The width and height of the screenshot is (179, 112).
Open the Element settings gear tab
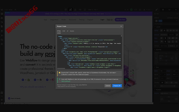point(163,10)
